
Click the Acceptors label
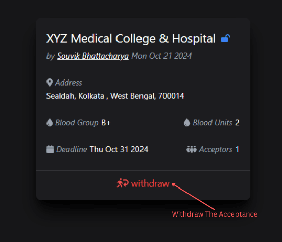216,149
